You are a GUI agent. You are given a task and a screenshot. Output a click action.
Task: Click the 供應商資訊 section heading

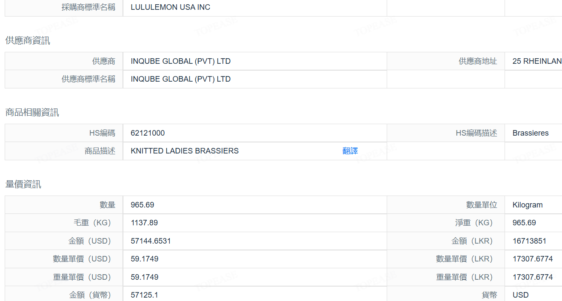(28, 41)
